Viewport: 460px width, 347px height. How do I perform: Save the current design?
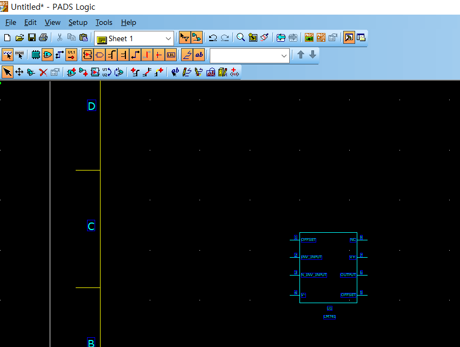pos(32,37)
